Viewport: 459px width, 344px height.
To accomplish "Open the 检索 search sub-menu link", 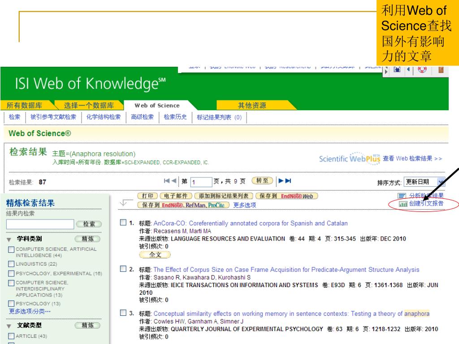I will (x=15, y=117).
